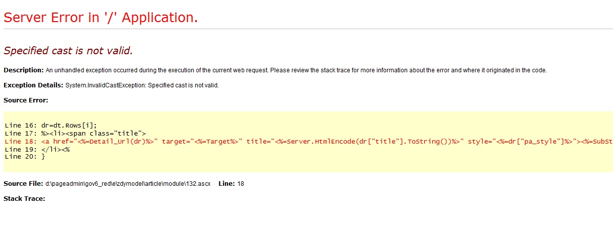
Task: Click code Line 17 with span class title
Action: pos(75,134)
